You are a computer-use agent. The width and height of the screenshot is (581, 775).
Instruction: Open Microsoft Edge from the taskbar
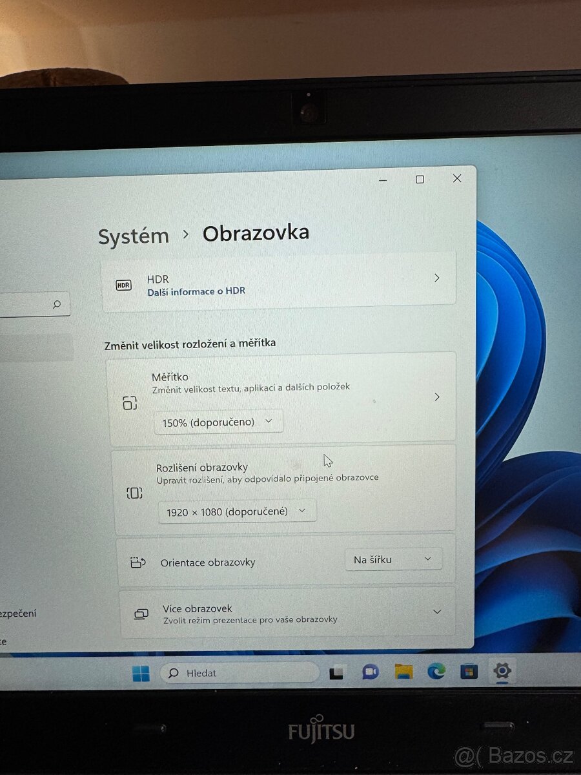tap(436, 673)
